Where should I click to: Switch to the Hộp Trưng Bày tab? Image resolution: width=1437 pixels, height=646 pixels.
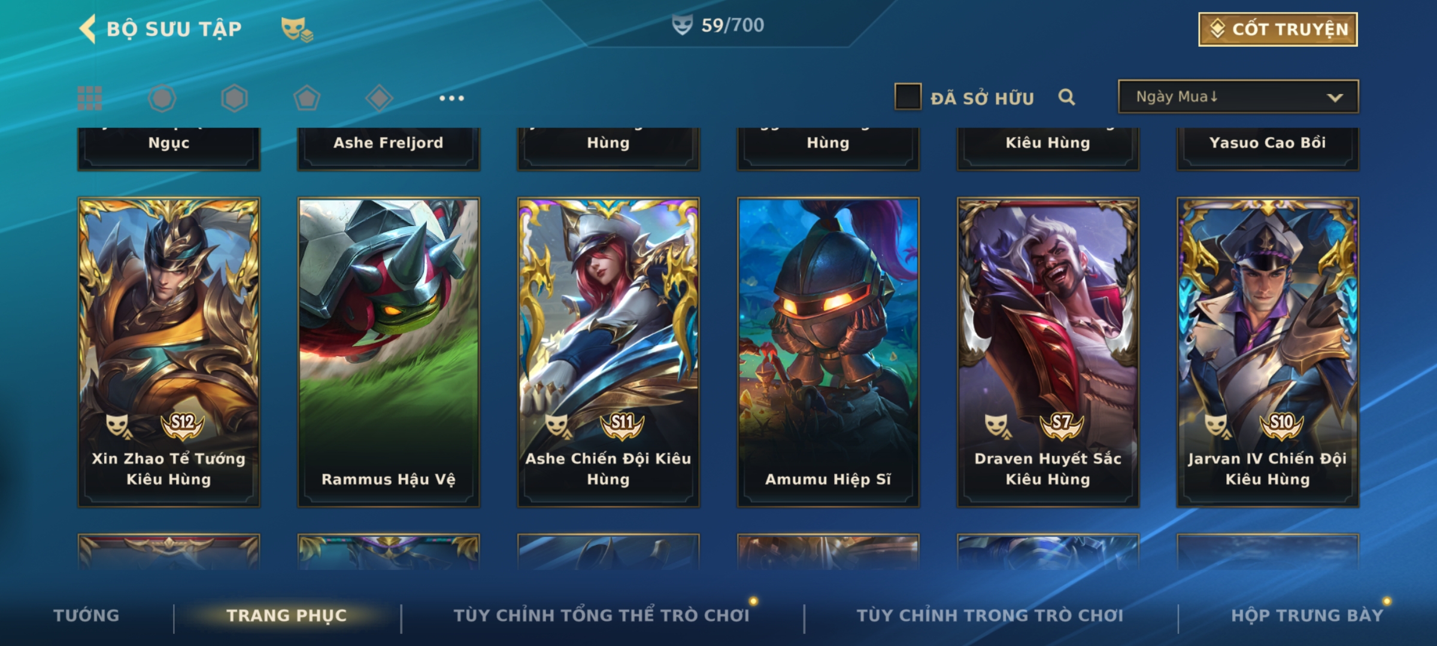[x=1307, y=615]
